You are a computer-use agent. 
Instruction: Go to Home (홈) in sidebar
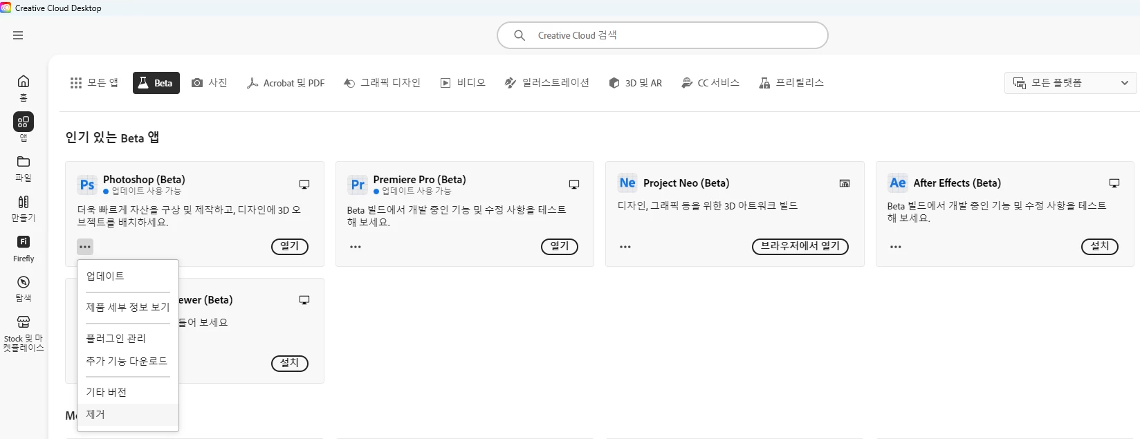click(24, 88)
